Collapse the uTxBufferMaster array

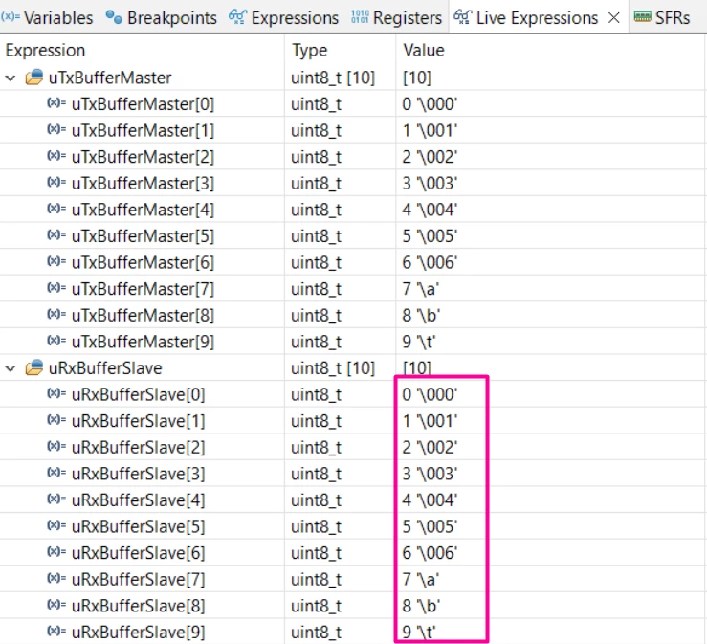click(x=10, y=78)
